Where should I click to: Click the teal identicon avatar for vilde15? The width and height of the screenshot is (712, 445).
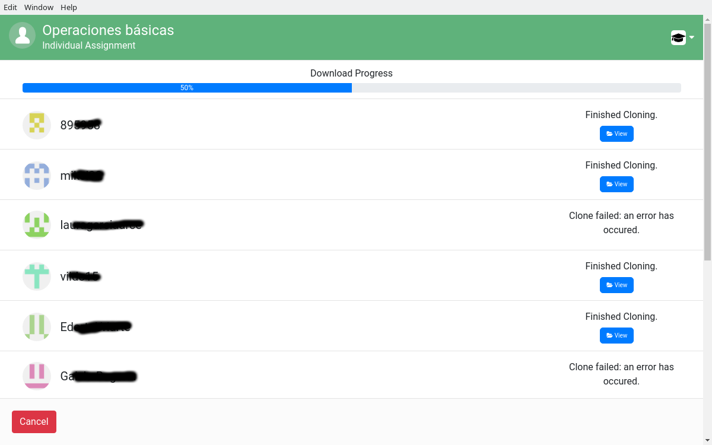pos(37,275)
